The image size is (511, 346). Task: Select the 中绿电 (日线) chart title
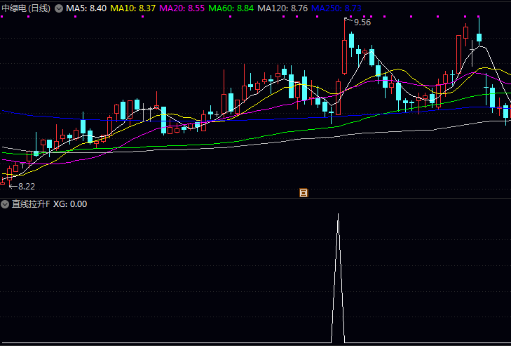[27, 8]
